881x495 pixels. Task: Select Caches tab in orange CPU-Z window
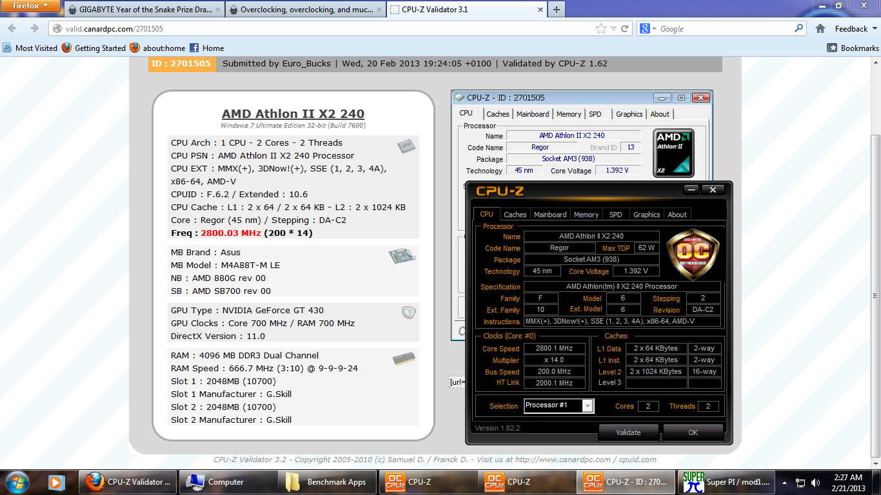(x=515, y=215)
